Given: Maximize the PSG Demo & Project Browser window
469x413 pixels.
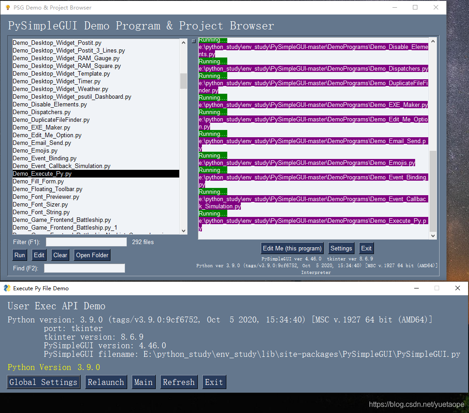Looking at the screenshot, I should coord(415,7).
